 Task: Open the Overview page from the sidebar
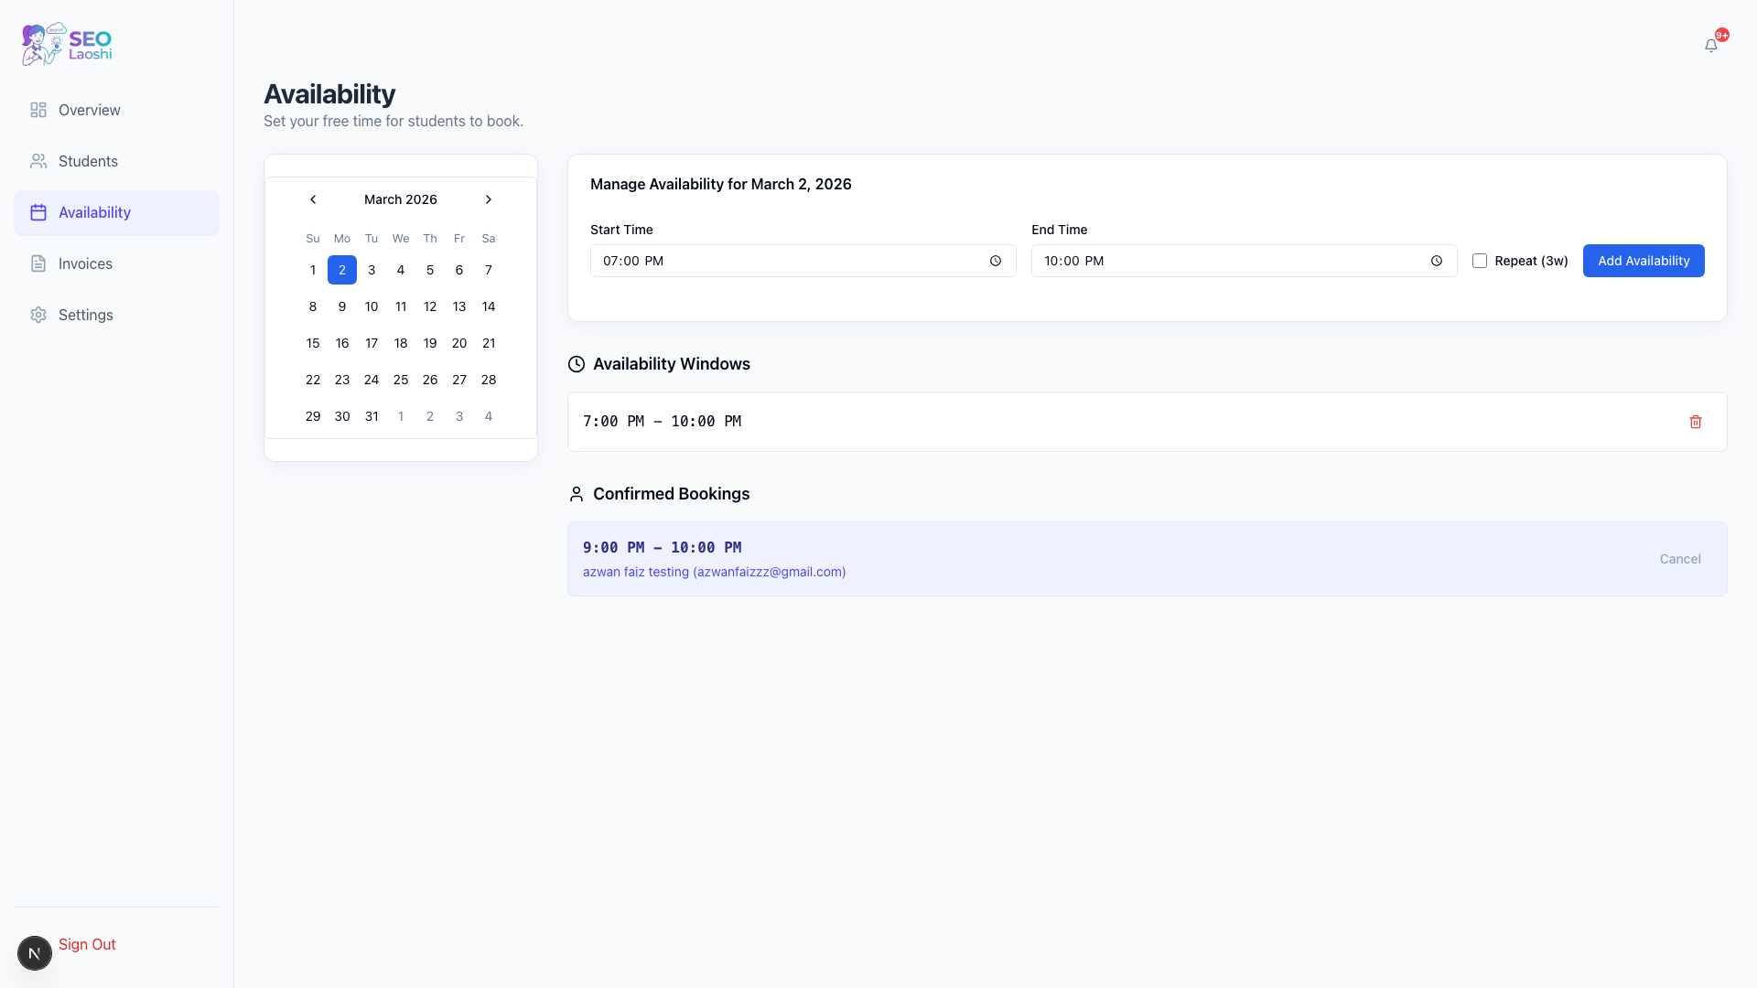[x=89, y=110]
